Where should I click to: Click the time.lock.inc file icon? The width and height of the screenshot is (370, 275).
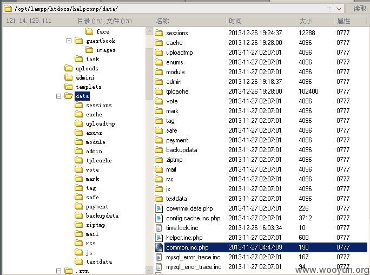pos(159,228)
